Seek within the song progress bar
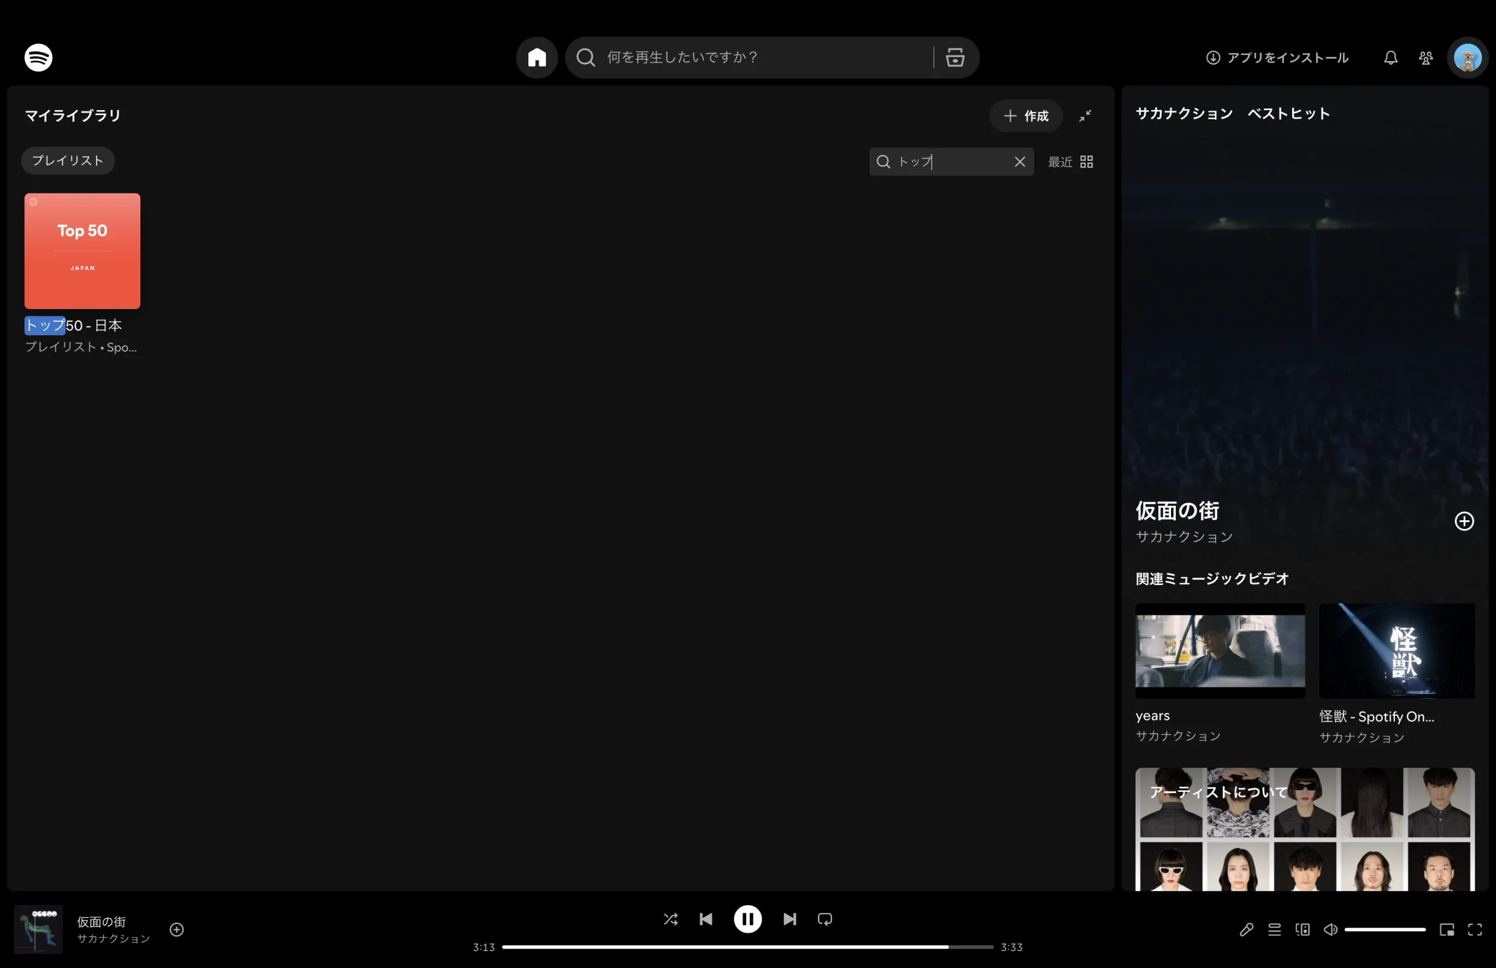1496x968 pixels. pos(747,947)
